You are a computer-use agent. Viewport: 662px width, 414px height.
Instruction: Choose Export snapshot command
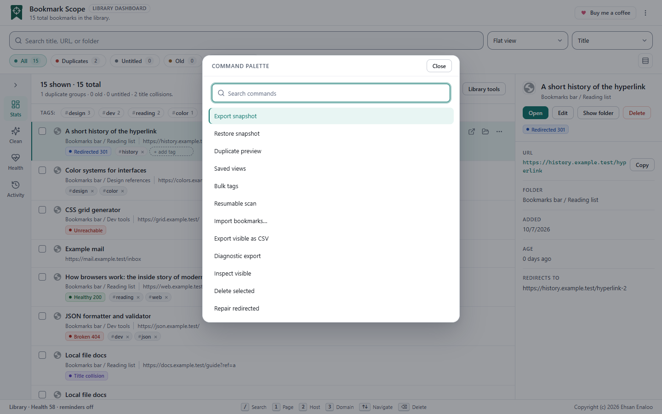click(331, 116)
